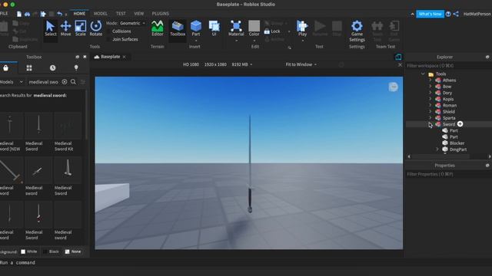Switch to the VIEW ribbon tab
This screenshot has height=276, width=492.
pyautogui.click(x=138, y=14)
